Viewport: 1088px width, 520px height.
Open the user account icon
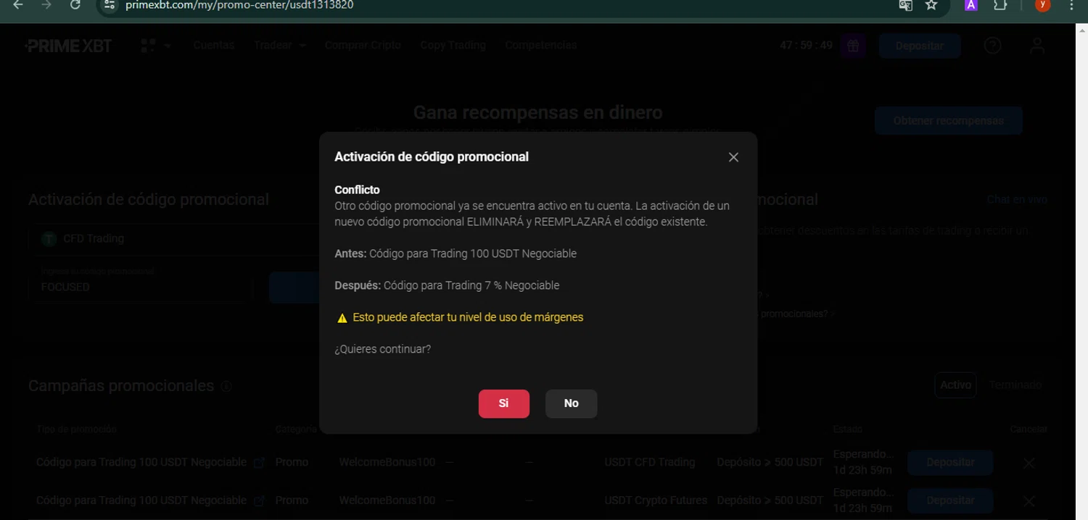(1037, 46)
